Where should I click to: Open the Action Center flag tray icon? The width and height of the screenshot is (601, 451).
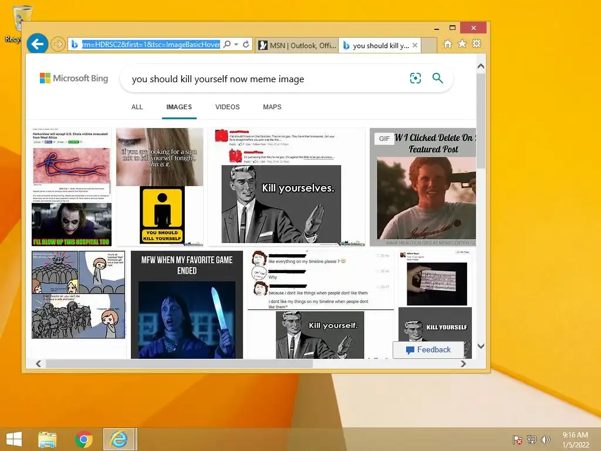(x=517, y=439)
